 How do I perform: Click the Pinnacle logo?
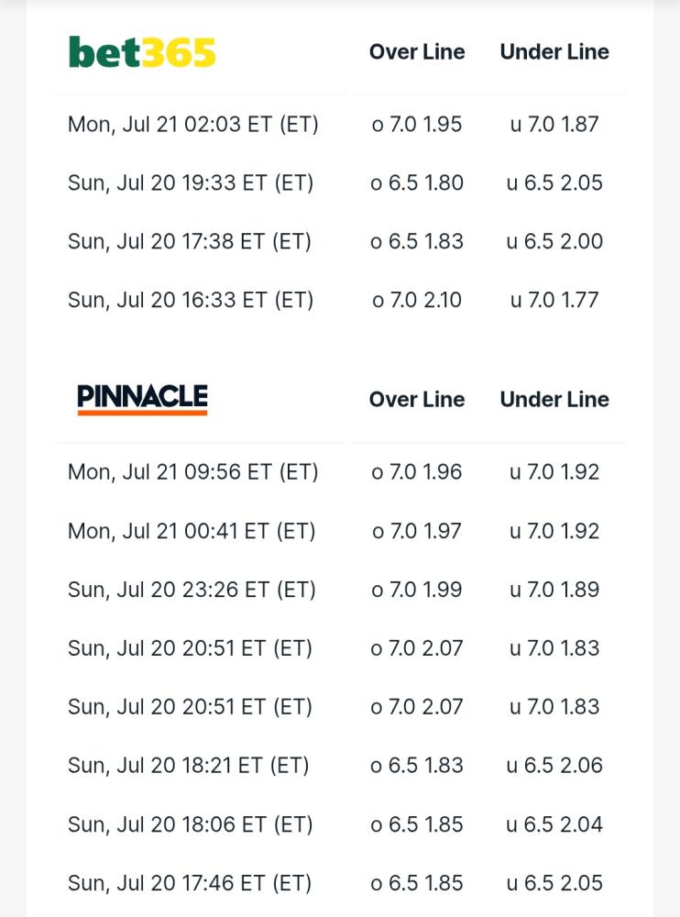tap(142, 400)
